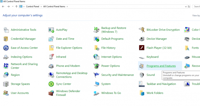Open the User Accounts link
The width and height of the screenshot is (200, 106).
(x=20, y=93)
